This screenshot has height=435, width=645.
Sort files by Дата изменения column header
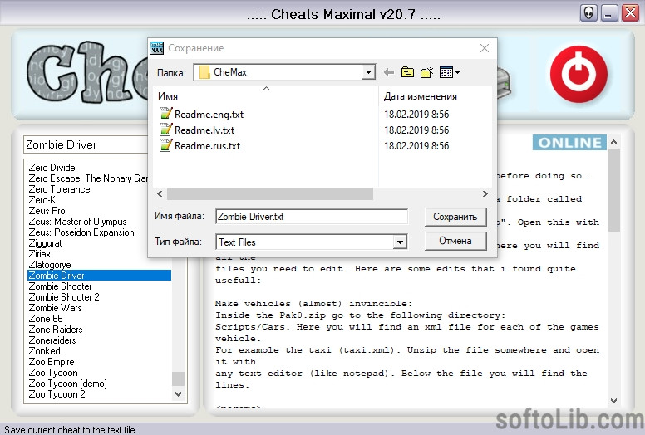click(420, 96)
